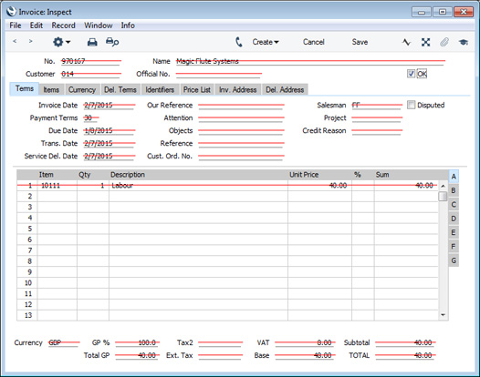480x377 pixels.
Task: Go to the previous record arrow
Action: tap(15, 41)
